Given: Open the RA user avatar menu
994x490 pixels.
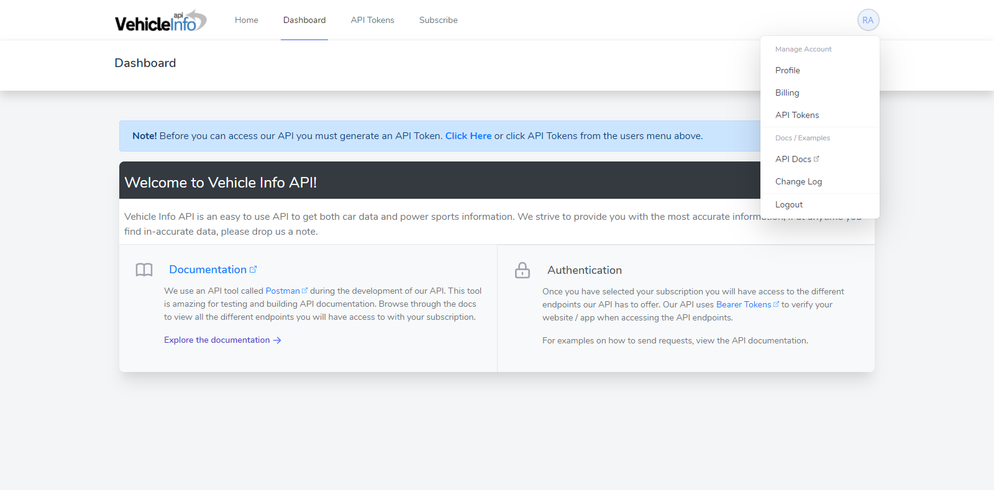Looking at the screenshot, I should [868, 20].
